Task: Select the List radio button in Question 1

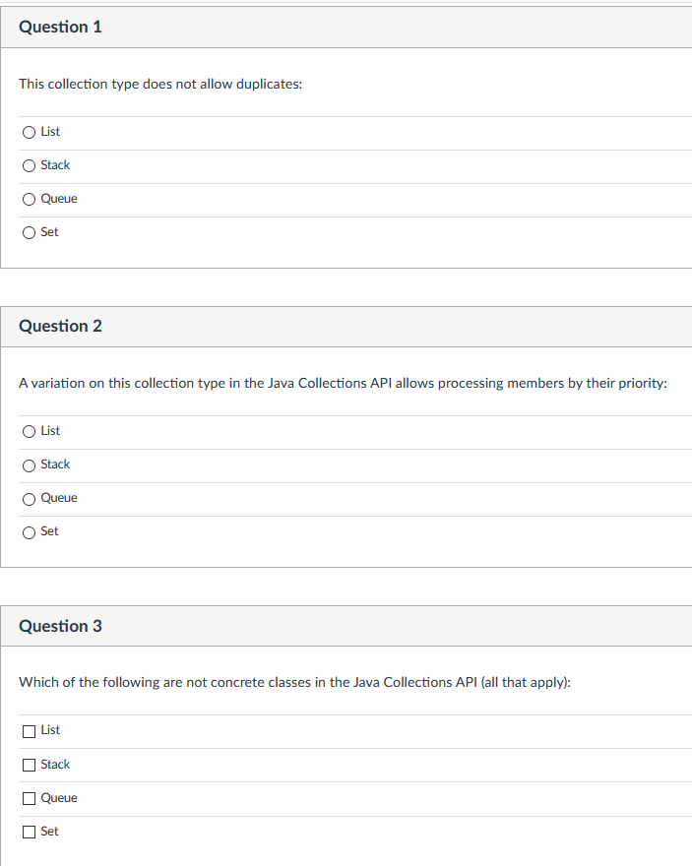Action: click(29, 132)
